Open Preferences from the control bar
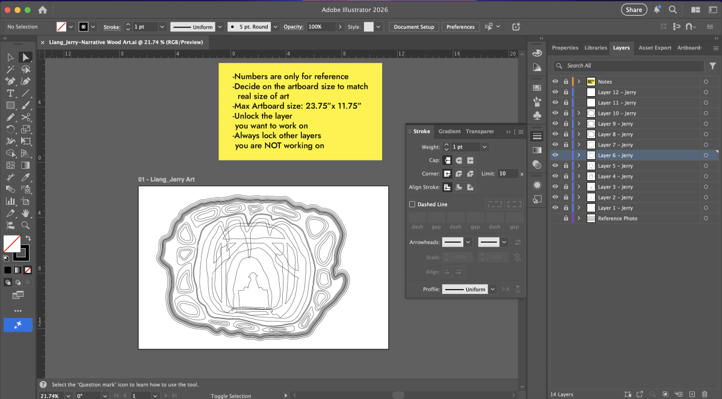Screen dimensions: 722x399 (x=460, y=26)
